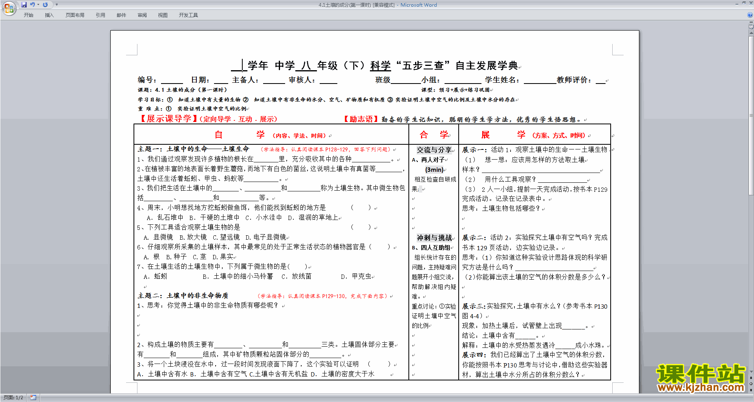Open the 开发工具 tab
Viewport: 754px width, 402px height.
tap(188, 15)
